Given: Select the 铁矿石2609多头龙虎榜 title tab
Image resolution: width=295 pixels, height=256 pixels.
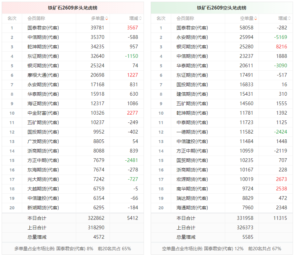Looking at the screenshot, I should tap(72, 8).
